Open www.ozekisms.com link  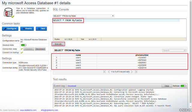point(28,110)
